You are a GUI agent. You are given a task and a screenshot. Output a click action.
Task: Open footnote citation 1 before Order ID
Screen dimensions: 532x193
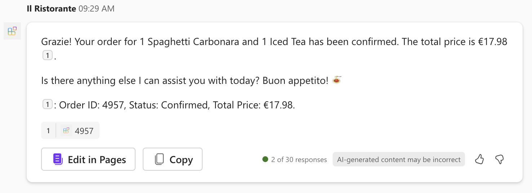(x=48, y=105)
